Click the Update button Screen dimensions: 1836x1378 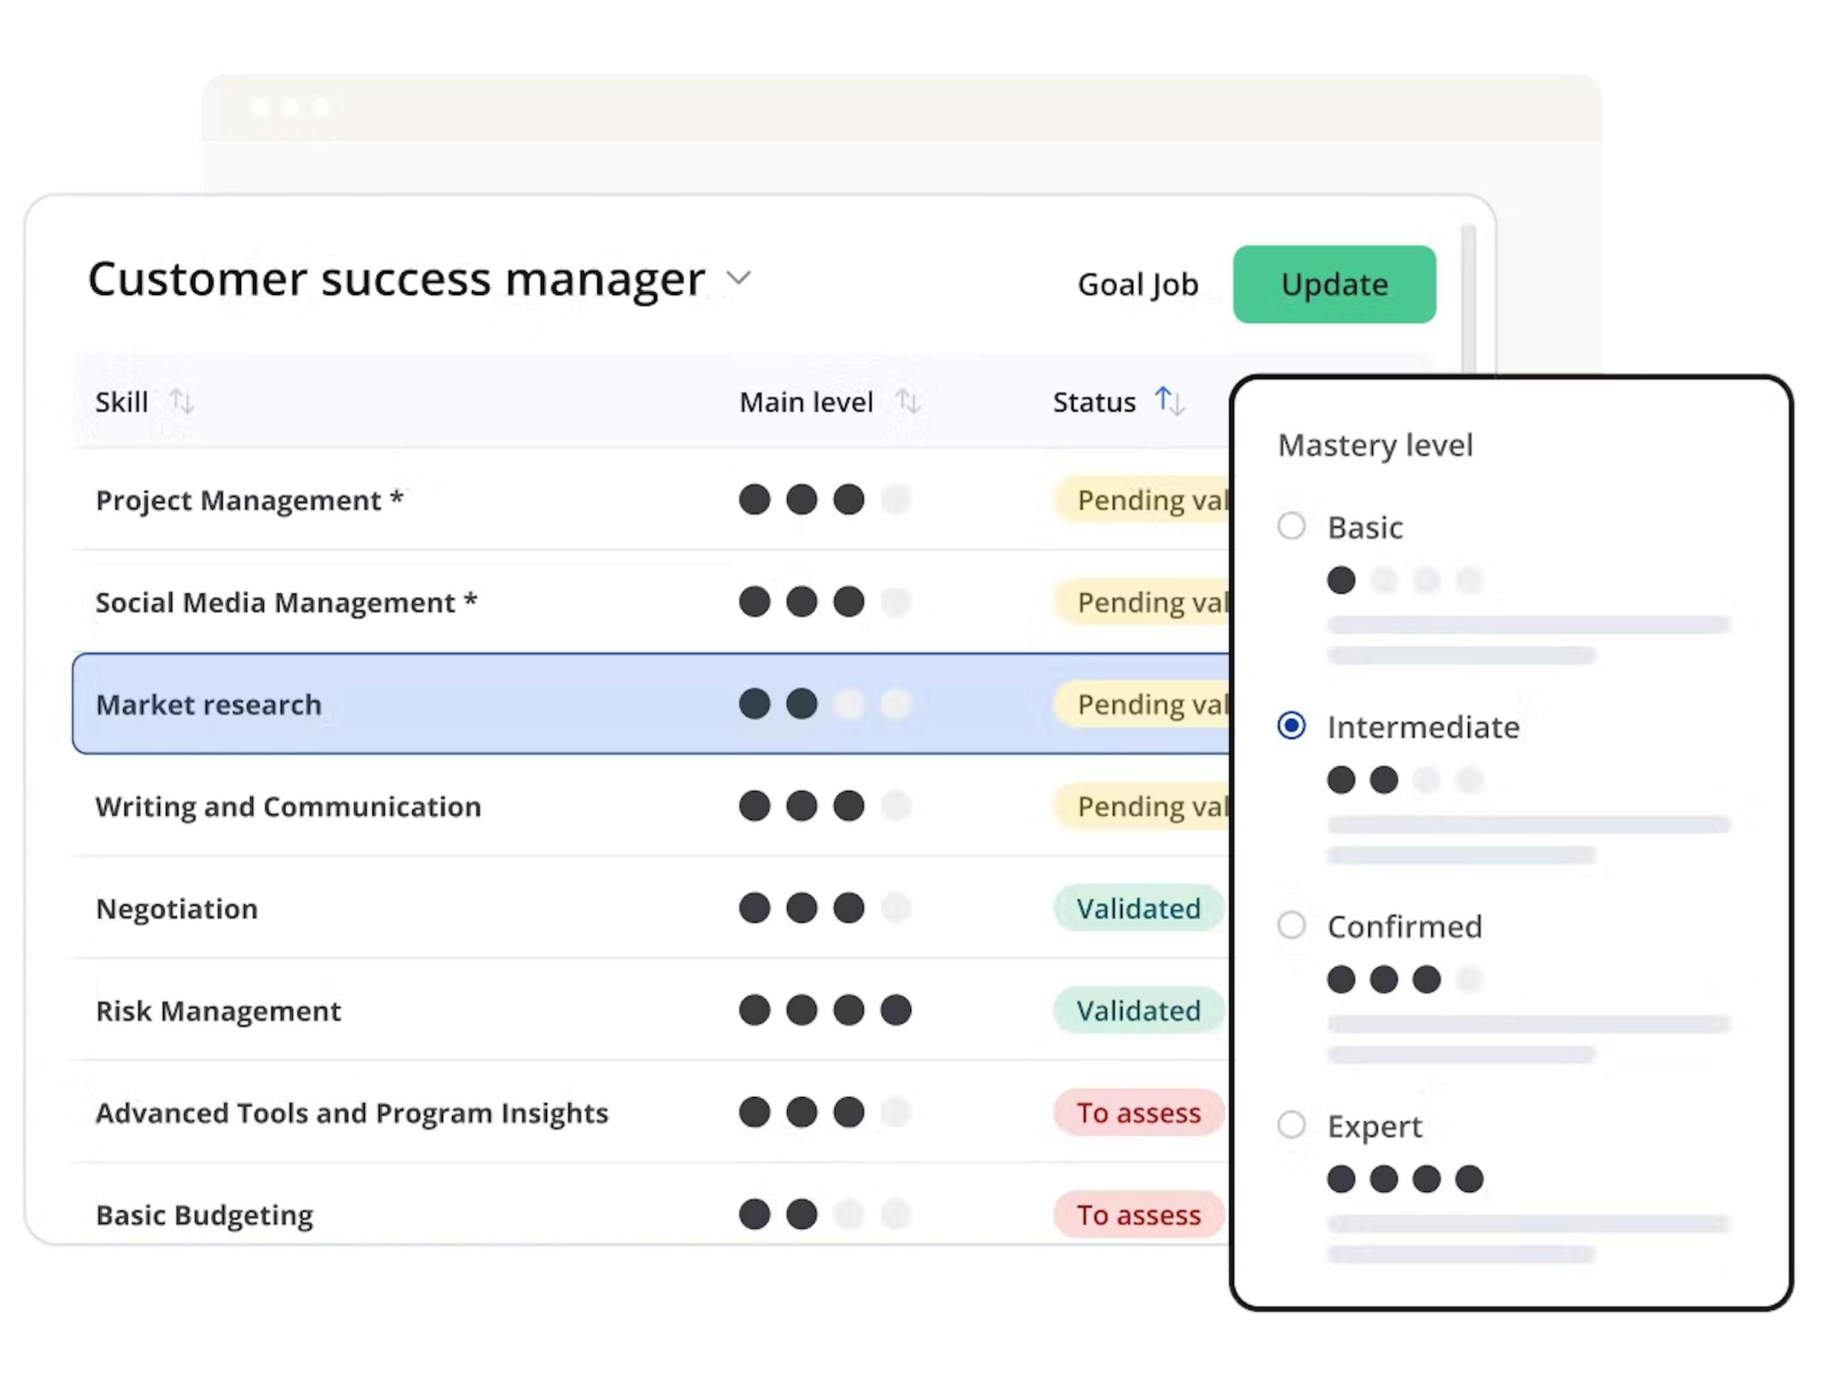click(1334, 284)
